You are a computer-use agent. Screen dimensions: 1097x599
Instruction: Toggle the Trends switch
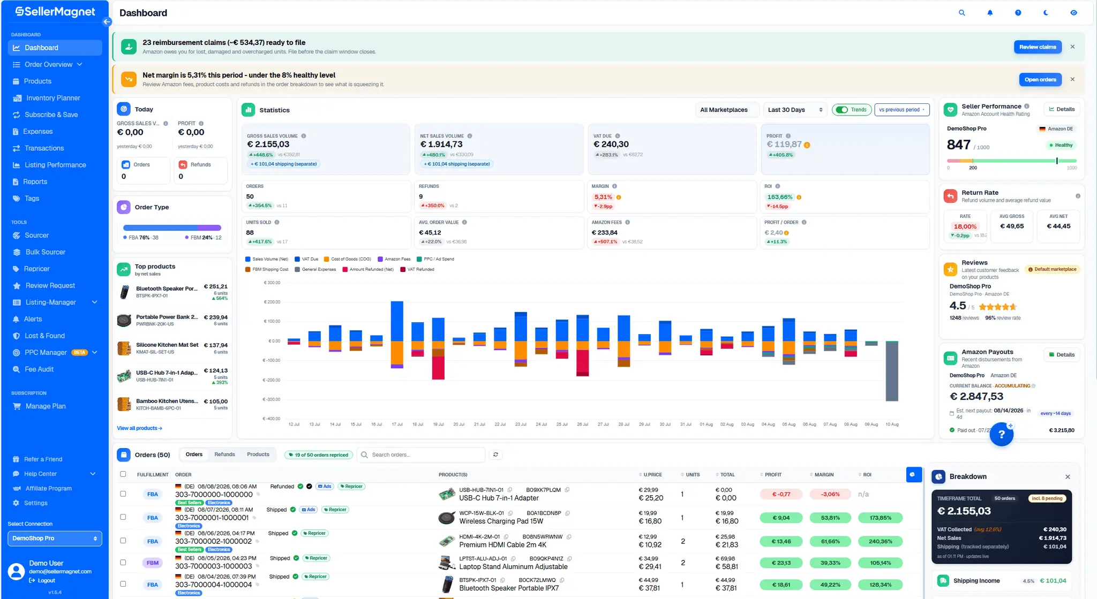click(842, 110)
